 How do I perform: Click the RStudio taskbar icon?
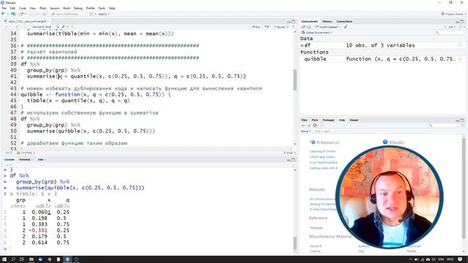[67, 259]
